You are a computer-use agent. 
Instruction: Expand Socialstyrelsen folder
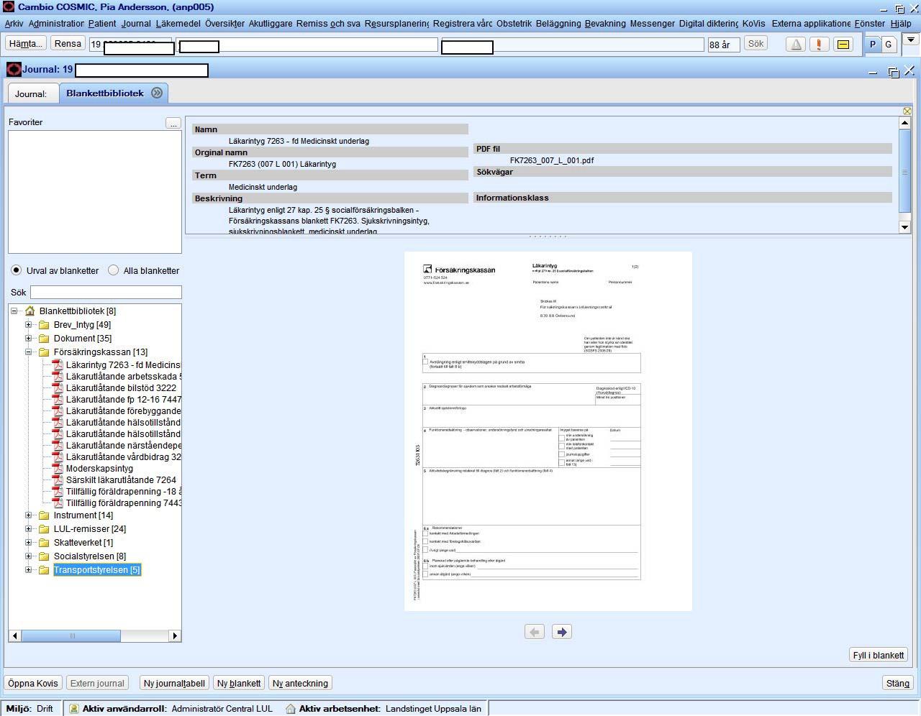(x=29, y=556)
